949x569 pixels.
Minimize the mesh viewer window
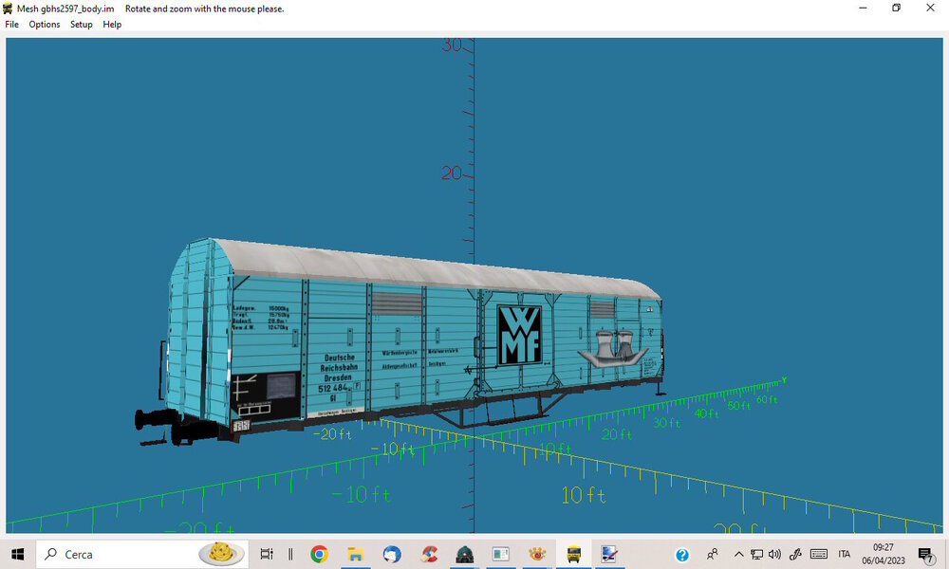tap(863, 8)
